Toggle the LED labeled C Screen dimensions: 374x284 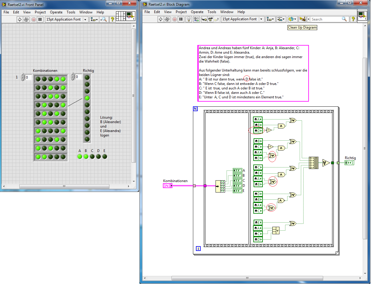(x=92, y=156)
